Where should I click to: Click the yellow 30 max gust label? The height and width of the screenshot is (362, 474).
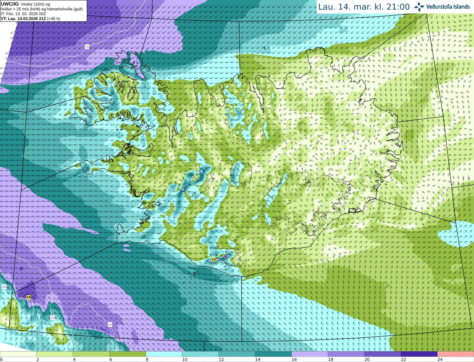[x=29, y=297]
